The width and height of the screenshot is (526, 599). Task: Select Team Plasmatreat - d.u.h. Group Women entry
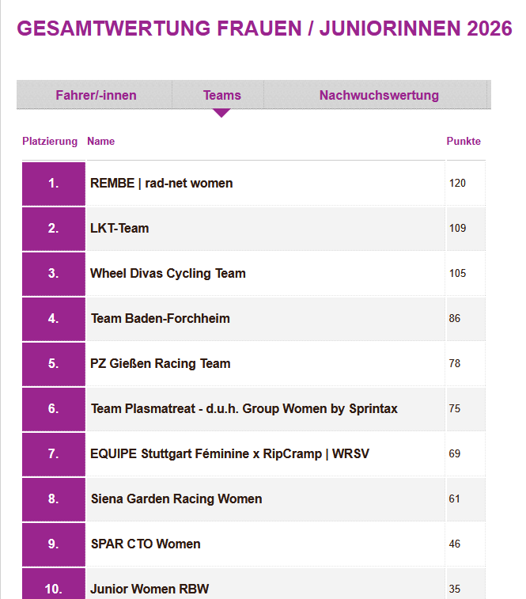coord(244,409)
